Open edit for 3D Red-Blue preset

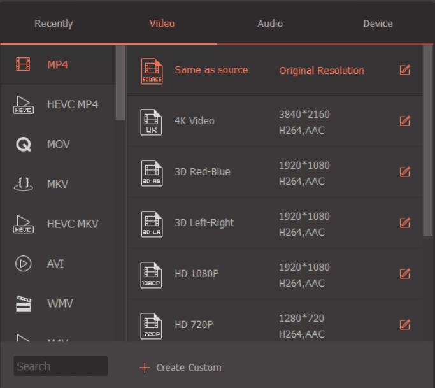pyautogui.click(x=404, y=172)
